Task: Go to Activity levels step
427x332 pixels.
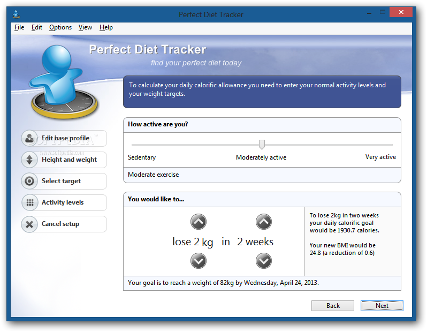Action: click(64, 202)
